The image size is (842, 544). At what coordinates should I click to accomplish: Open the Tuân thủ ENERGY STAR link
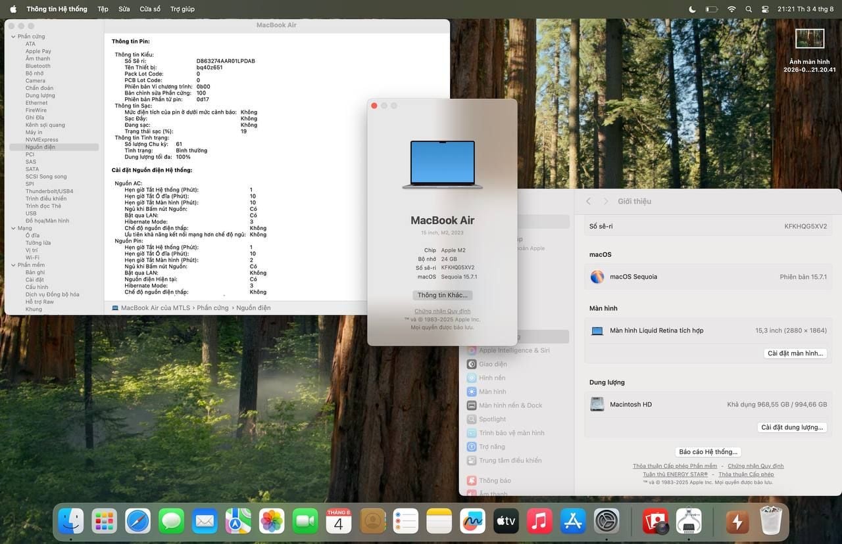pyautogui.click(x=676, y=474)
